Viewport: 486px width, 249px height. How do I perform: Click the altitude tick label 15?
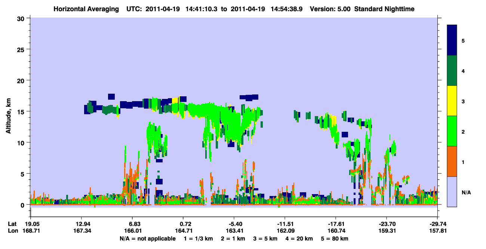click(22, 112)
